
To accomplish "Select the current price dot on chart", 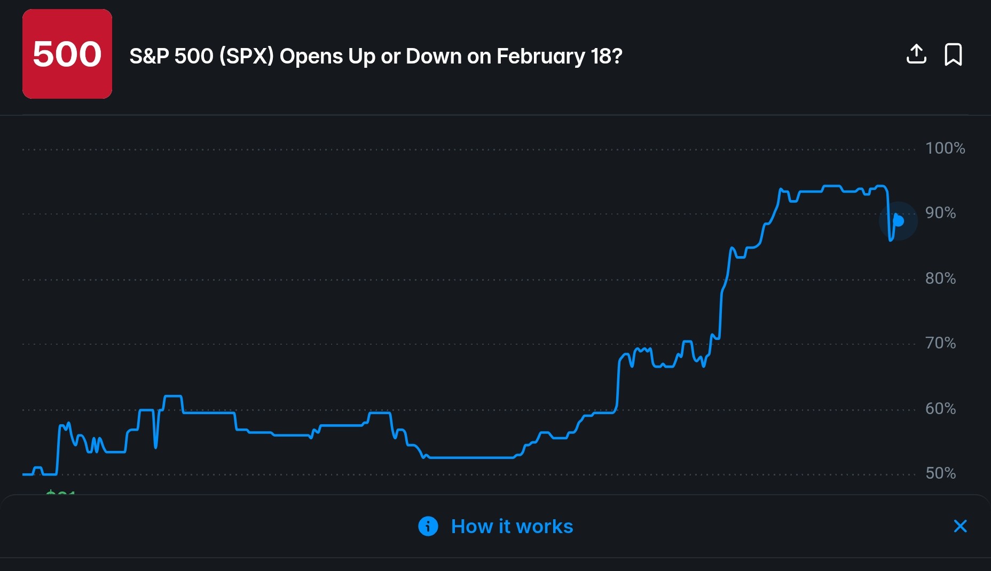I will click(898, 220).
